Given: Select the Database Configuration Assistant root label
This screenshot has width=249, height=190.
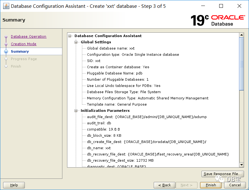Looking at the screenshot, I should coord(108,36).
